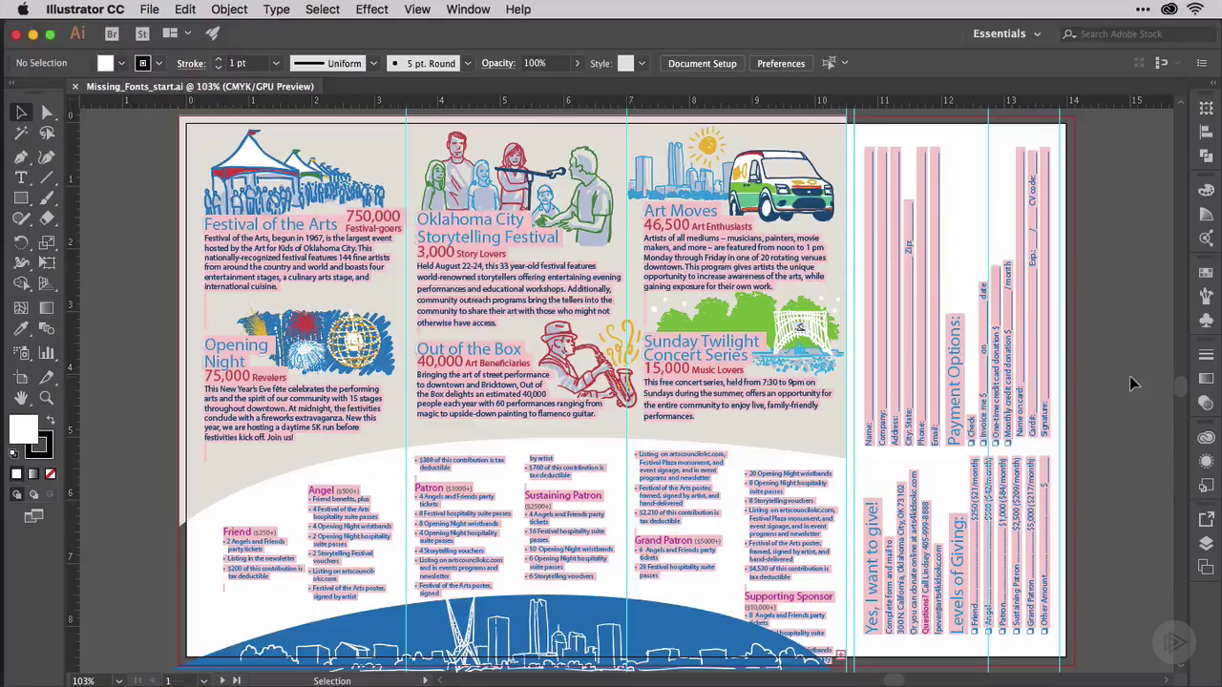Swap fill and stroke colors arrow

coord(51,421)
